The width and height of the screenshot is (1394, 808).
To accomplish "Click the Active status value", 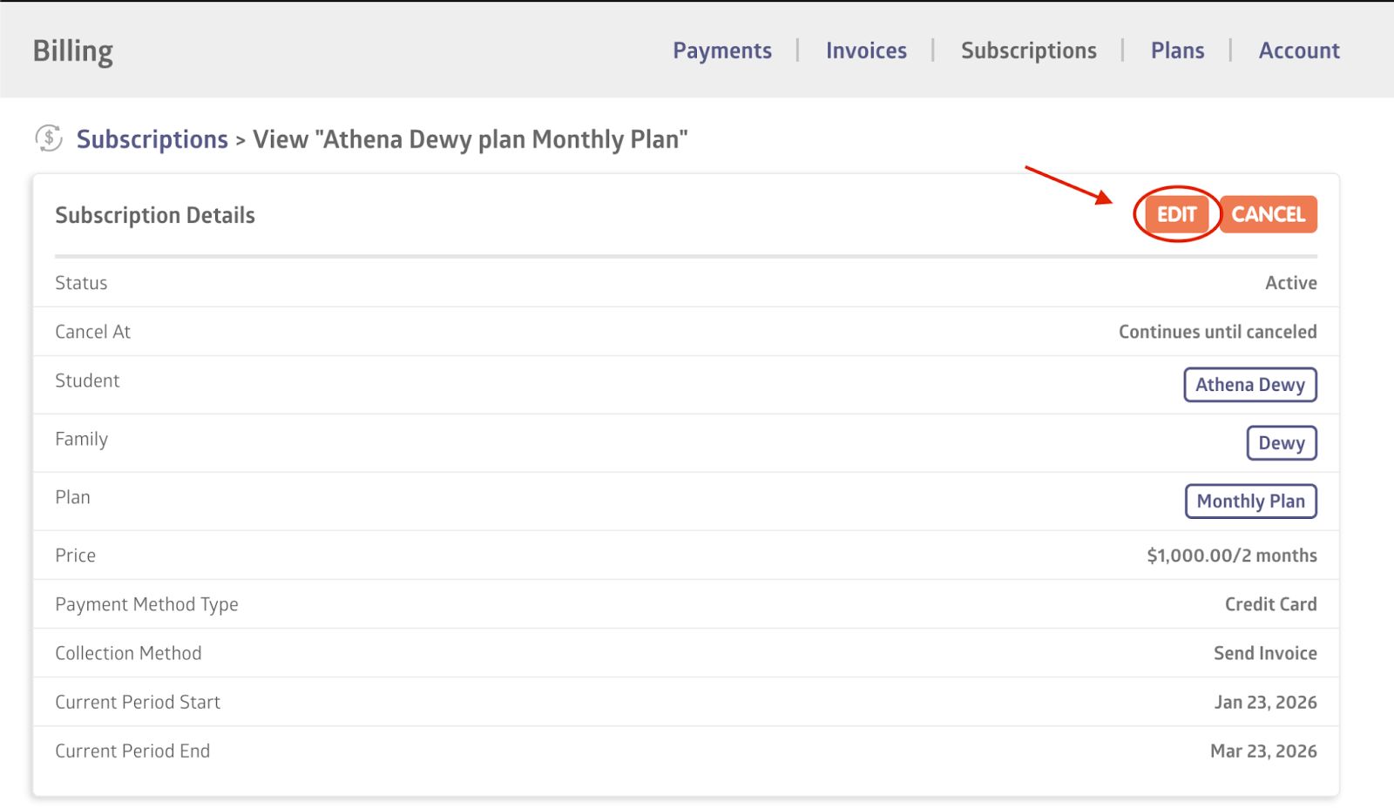I will click(x=1290, y=283).
